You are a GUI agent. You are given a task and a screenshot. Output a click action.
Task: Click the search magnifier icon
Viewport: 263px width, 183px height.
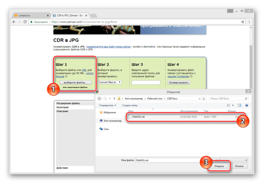point(246,99)
